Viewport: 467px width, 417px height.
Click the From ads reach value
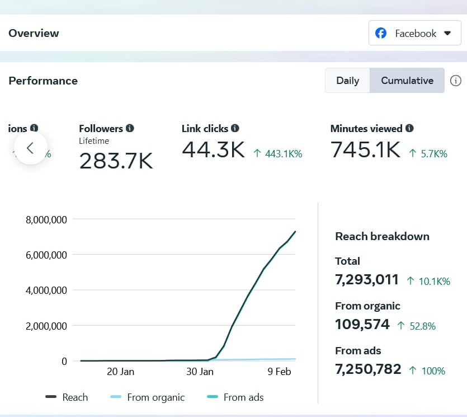(x=368, y=369)
